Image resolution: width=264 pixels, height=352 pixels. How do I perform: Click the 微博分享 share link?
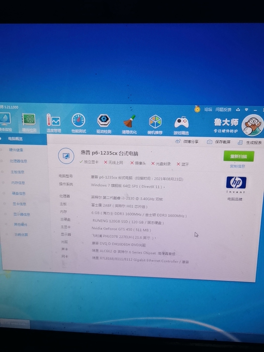191,142
